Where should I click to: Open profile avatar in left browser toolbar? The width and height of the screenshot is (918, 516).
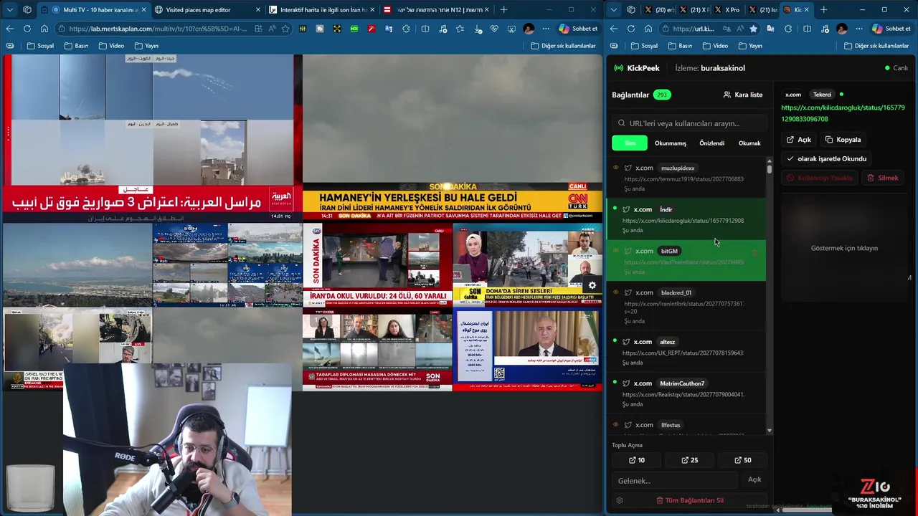[x=529, y=29]
